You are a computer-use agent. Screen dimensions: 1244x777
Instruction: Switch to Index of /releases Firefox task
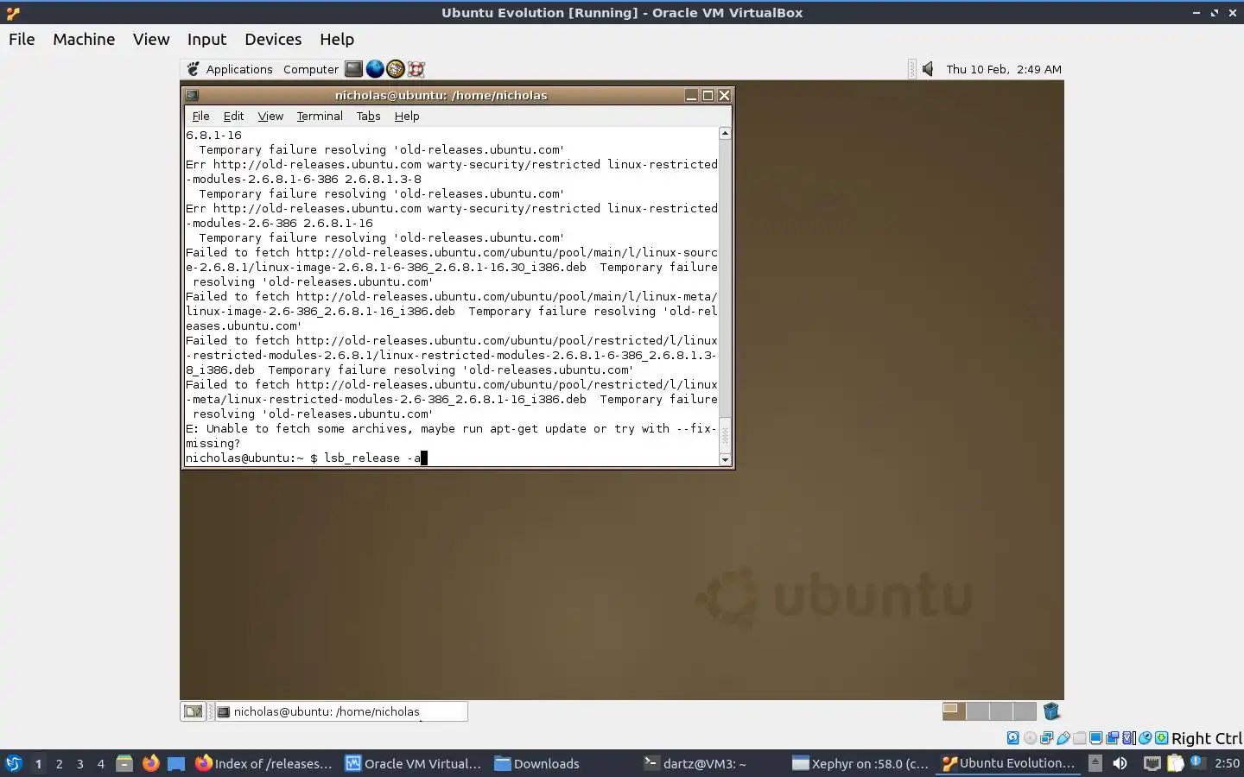pos(263,763)
